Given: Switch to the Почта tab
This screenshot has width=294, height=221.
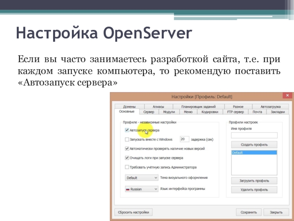Looking at the screenshot, I should [257, 112].
